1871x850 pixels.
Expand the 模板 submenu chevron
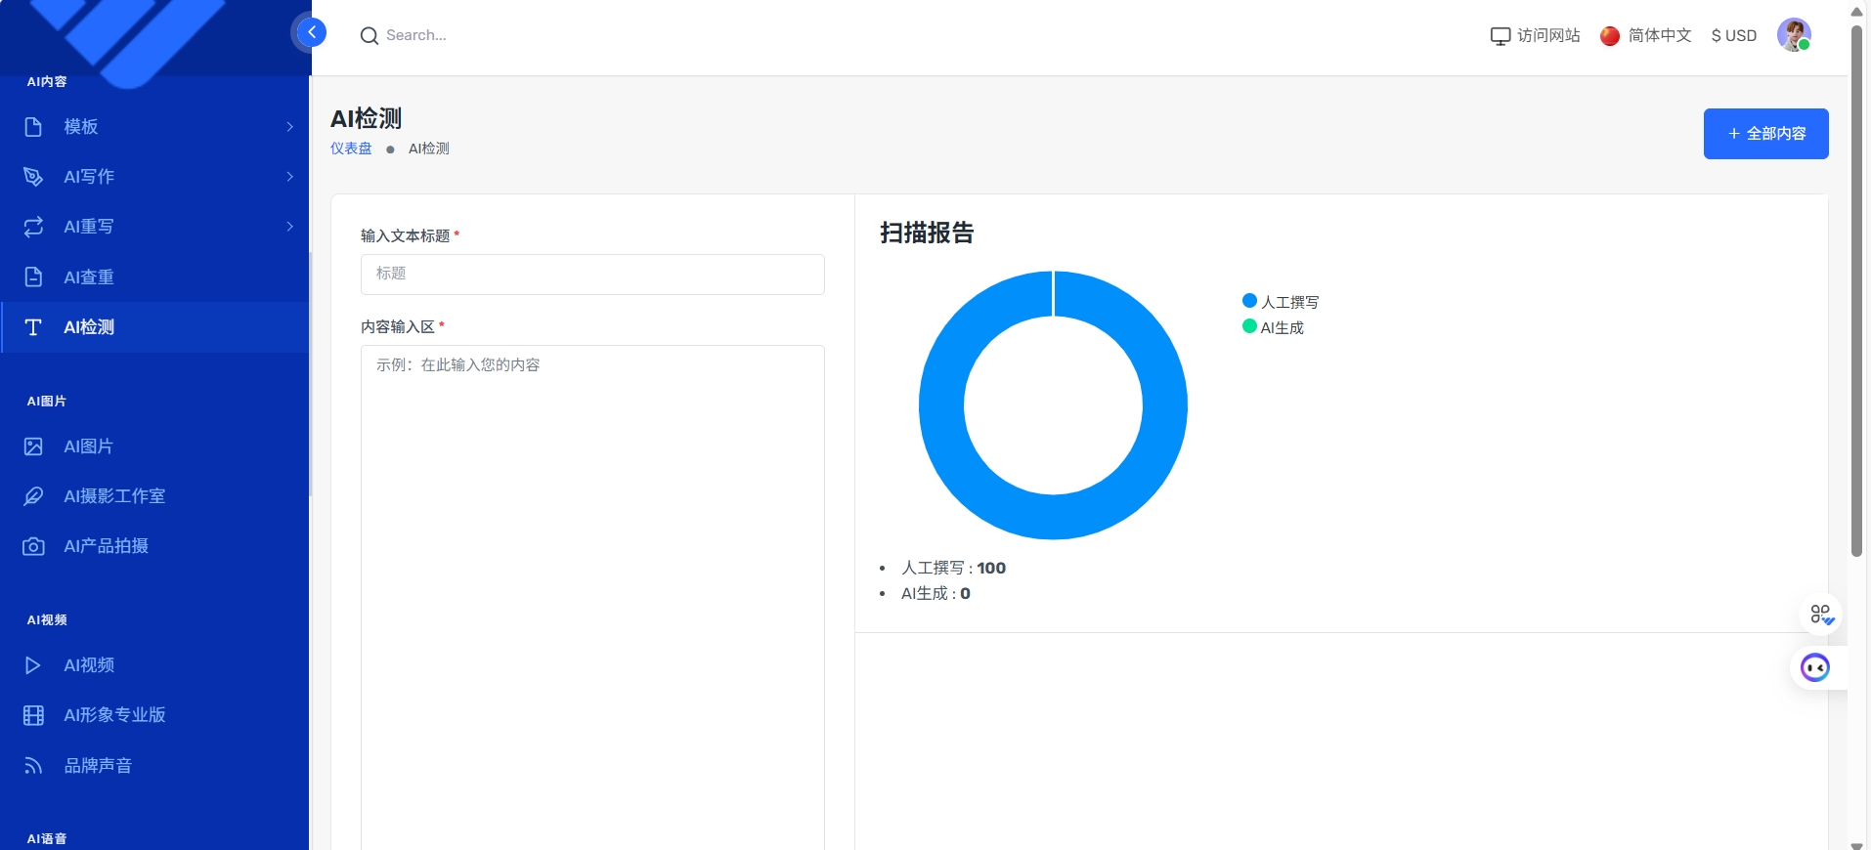click(x=289, y=127)
